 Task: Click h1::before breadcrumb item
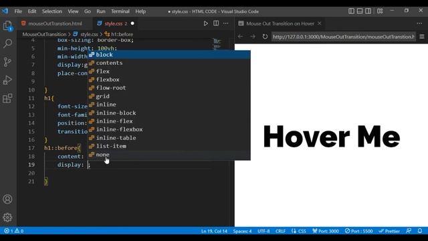(122, 34)
